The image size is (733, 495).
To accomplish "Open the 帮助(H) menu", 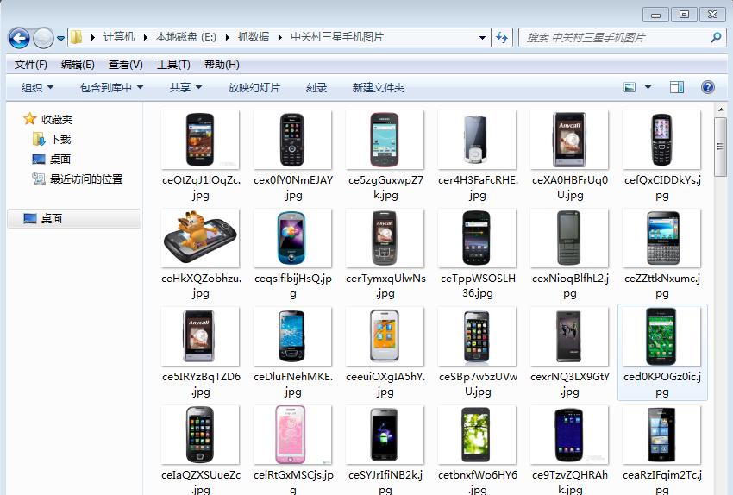I will [x=222, y=65].
